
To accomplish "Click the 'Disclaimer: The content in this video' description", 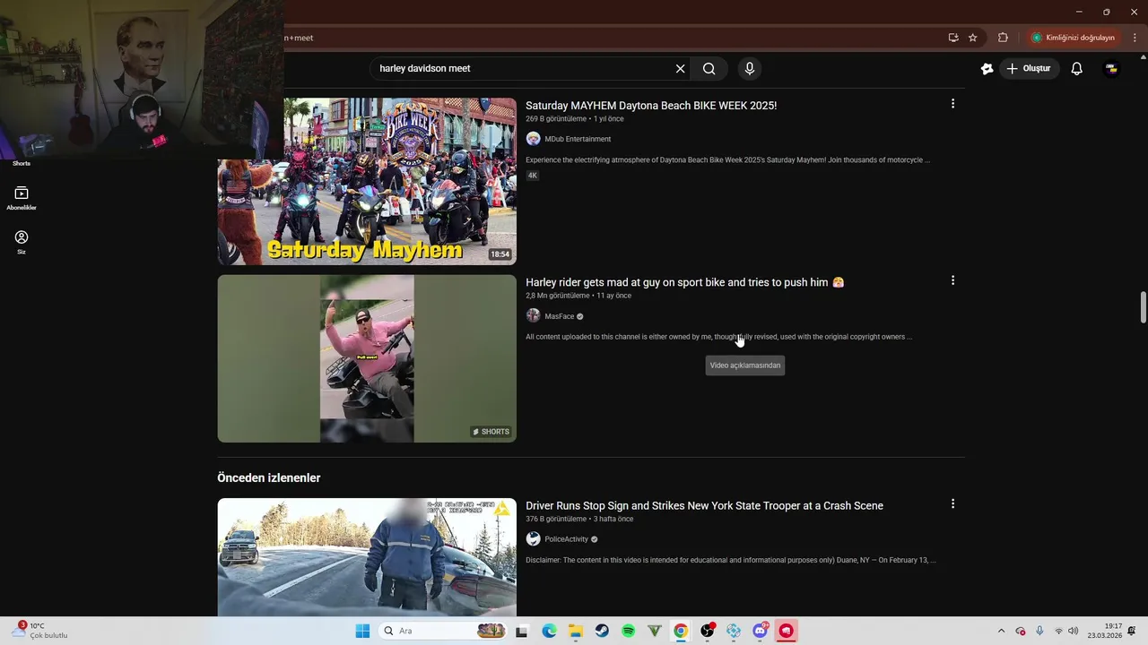I will (x=730, y=560).
